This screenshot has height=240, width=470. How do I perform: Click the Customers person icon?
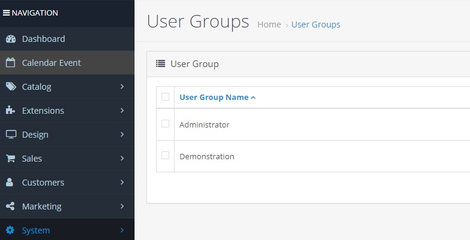pyautogui.click(x=10, y=183)
